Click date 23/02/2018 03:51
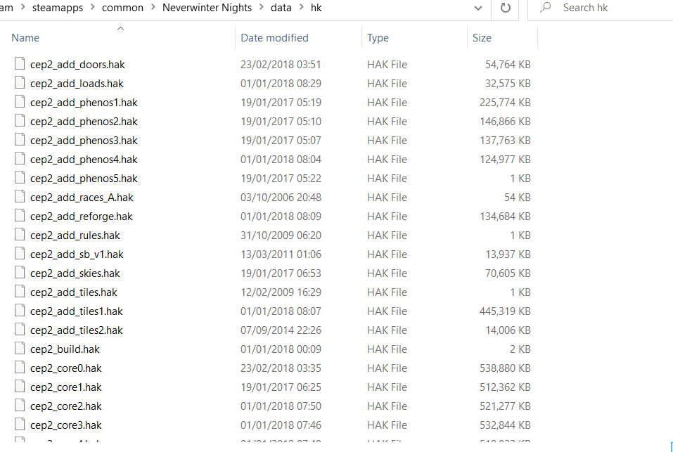This screenshot has width=673, height=452. point(281,65)
